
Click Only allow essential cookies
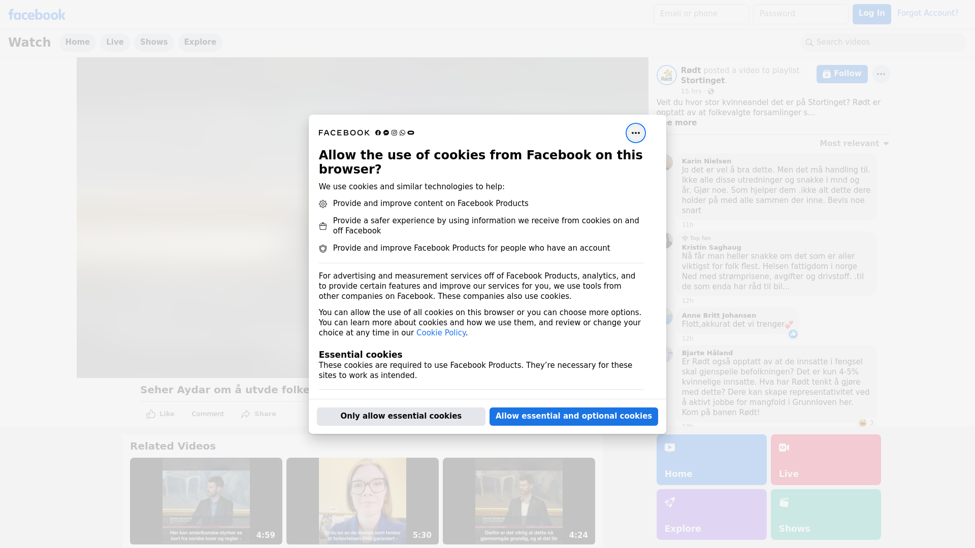[401, 416]
